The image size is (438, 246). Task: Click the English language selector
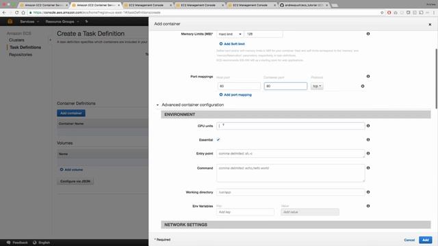point(44,243)
